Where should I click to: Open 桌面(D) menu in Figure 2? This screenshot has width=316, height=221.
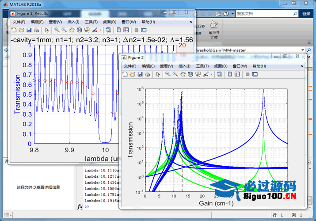[221, 66]
